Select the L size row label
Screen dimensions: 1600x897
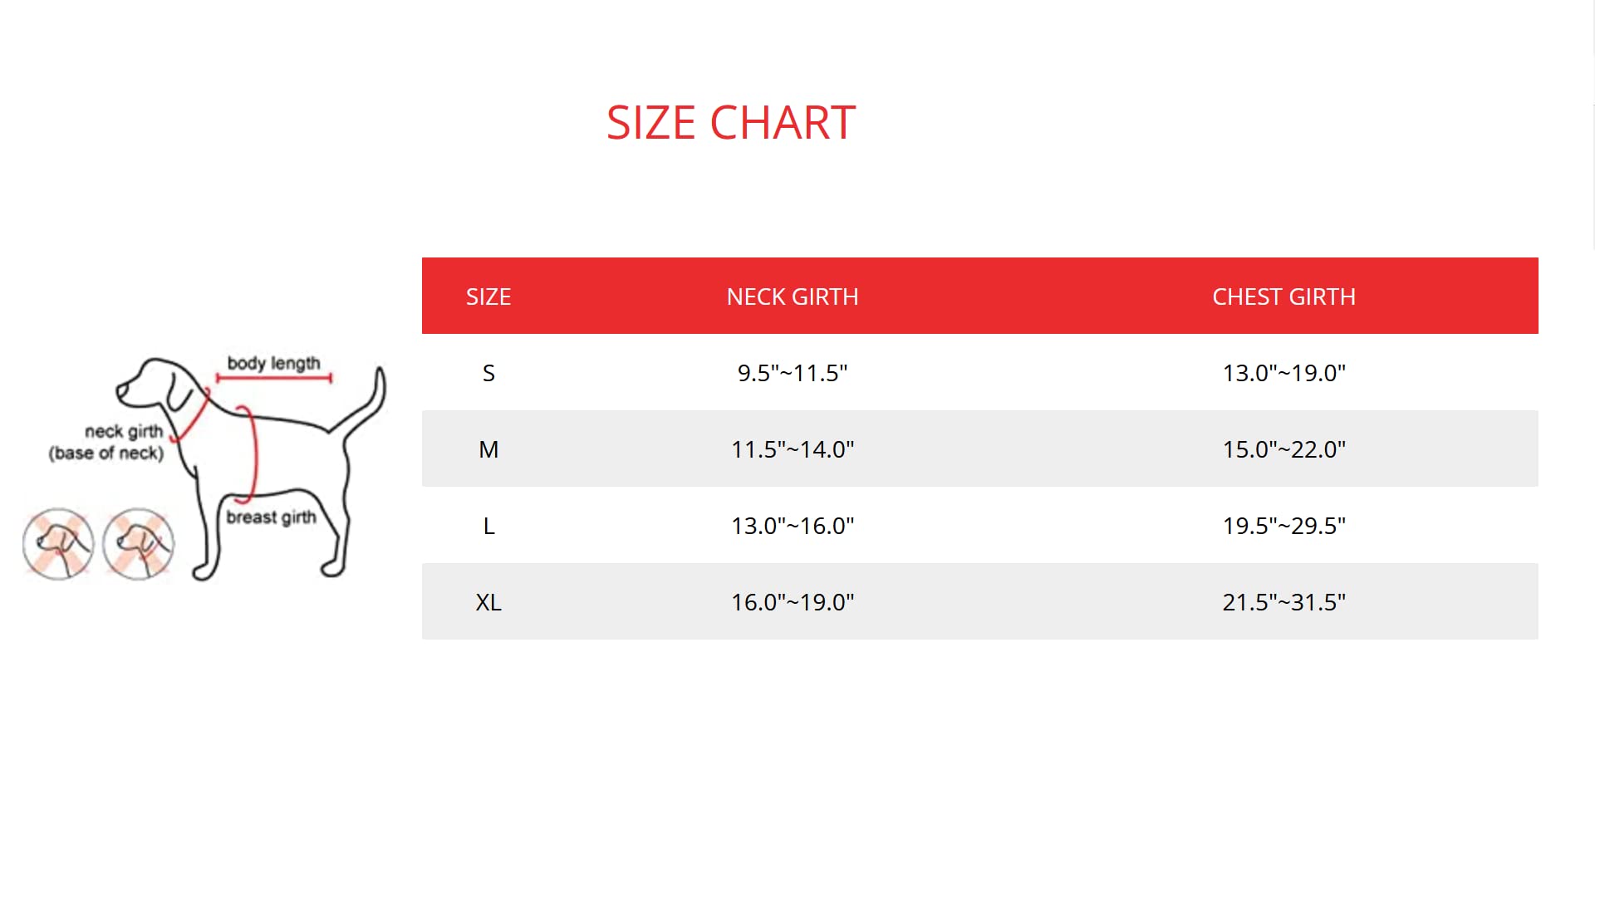pyautogui.click(x=488, y=526)
